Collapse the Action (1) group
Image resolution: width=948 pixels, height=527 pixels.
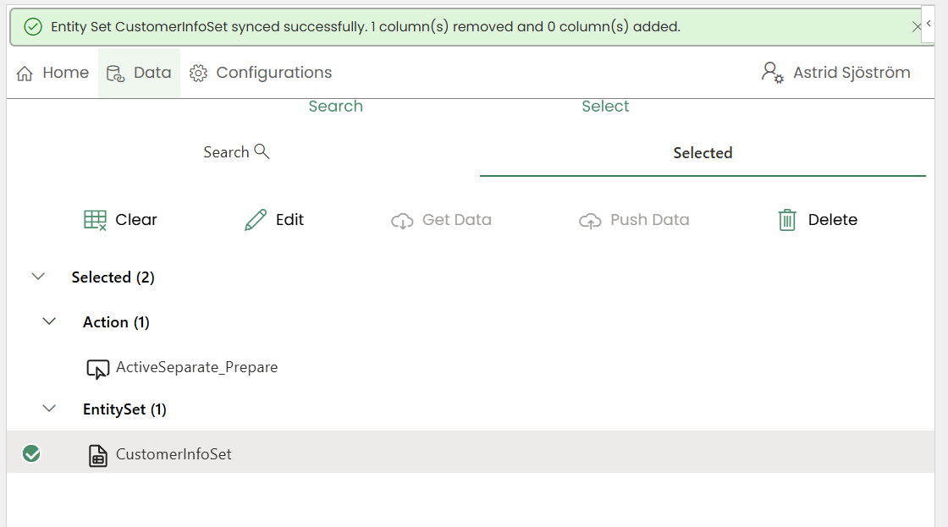click(49, 321)
